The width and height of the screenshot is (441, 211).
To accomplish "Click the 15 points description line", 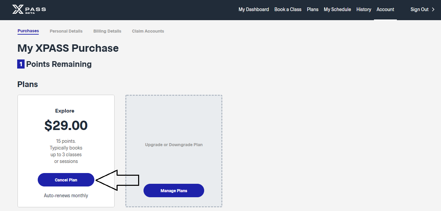I will [66, 141].
